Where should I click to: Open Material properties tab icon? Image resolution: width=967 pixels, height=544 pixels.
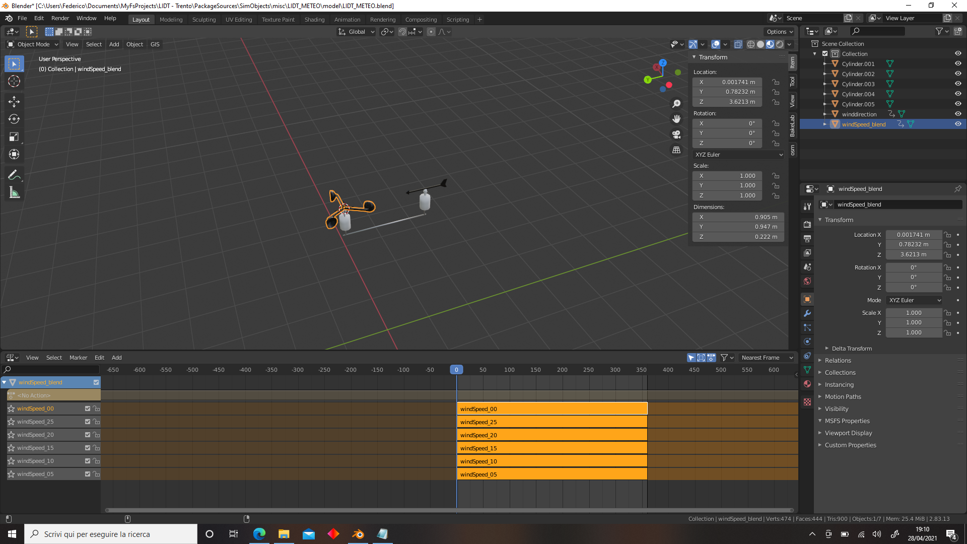[807, 384]
